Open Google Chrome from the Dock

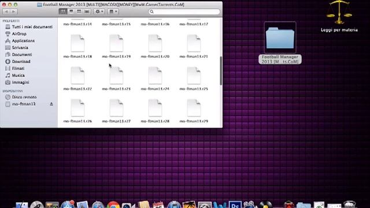coord(113,205)
